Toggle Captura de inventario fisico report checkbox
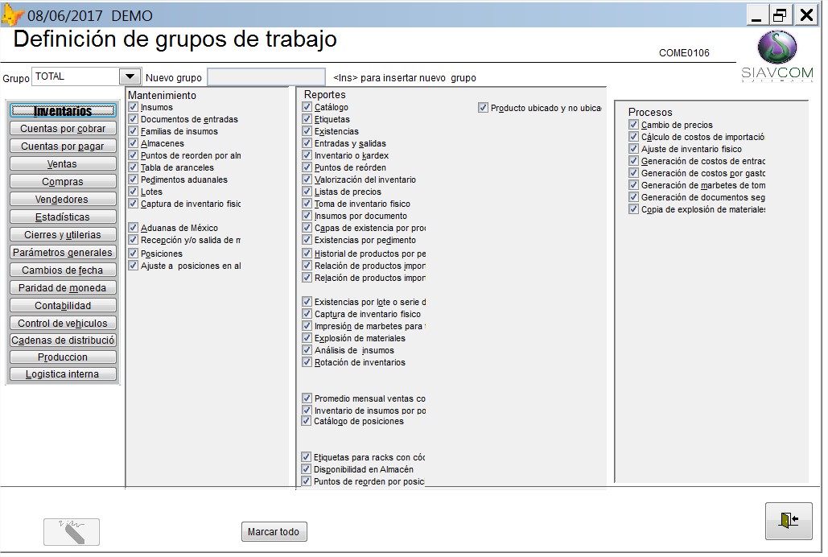 [307, 314]
